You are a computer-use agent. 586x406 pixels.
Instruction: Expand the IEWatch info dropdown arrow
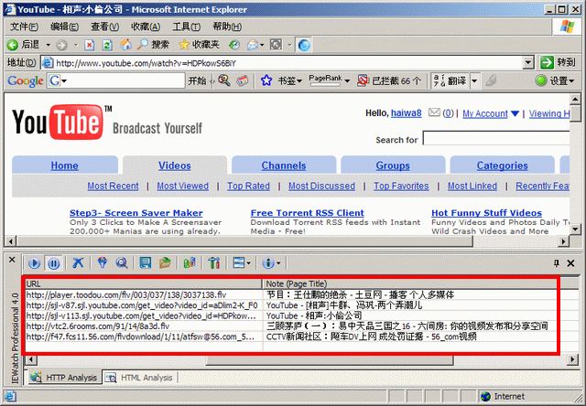point(278,263)
